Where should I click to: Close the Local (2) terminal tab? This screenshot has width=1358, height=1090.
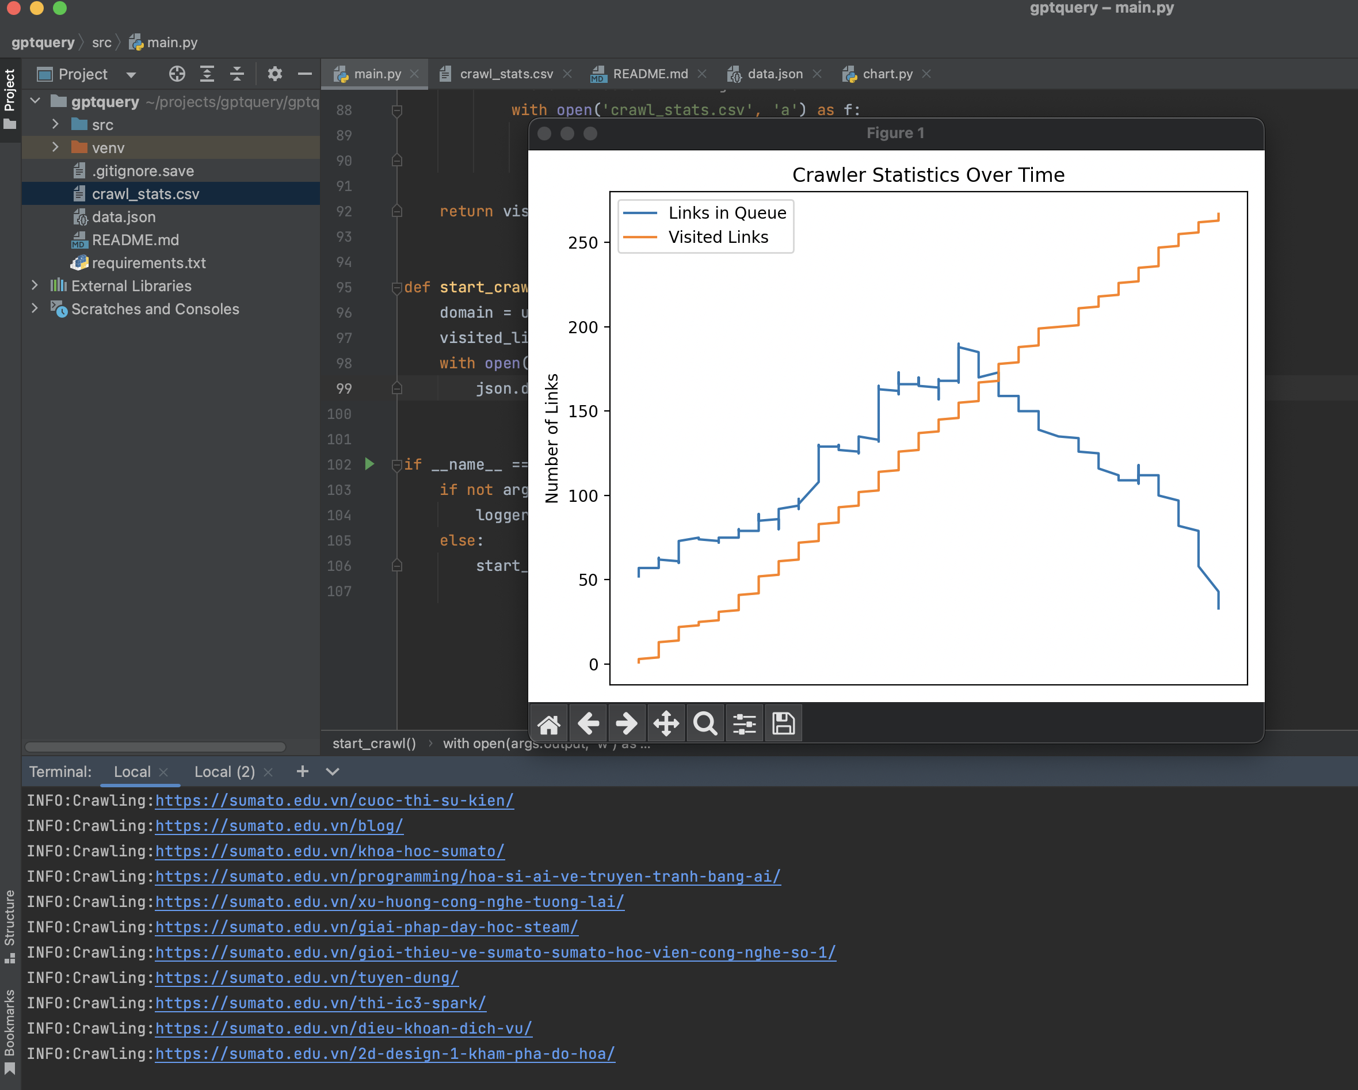(268, 772)
